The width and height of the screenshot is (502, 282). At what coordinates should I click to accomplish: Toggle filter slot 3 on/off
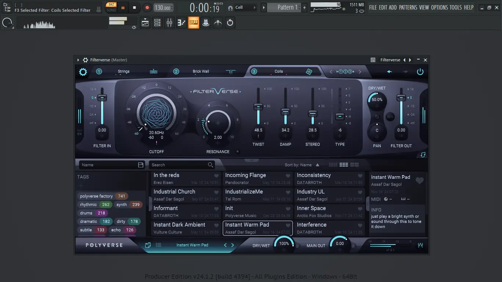[254, 72]
